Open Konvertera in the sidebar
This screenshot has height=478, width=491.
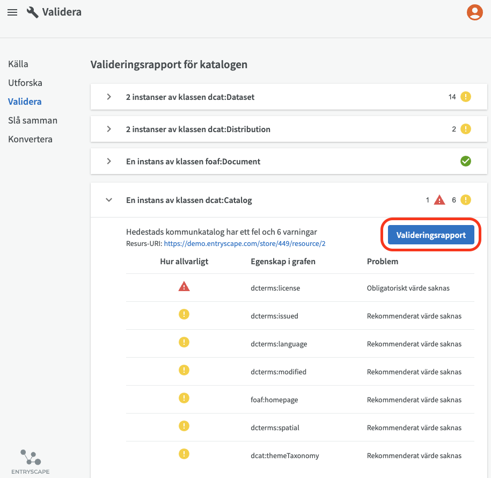point(30,139)
